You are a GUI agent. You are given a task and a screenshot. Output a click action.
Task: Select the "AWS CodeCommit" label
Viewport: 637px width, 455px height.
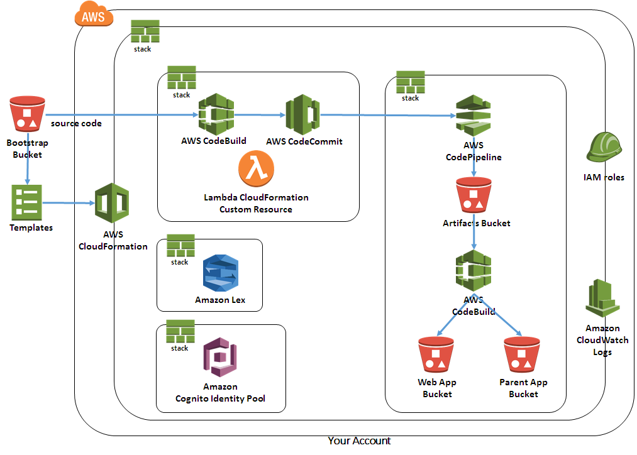point(304,141)
